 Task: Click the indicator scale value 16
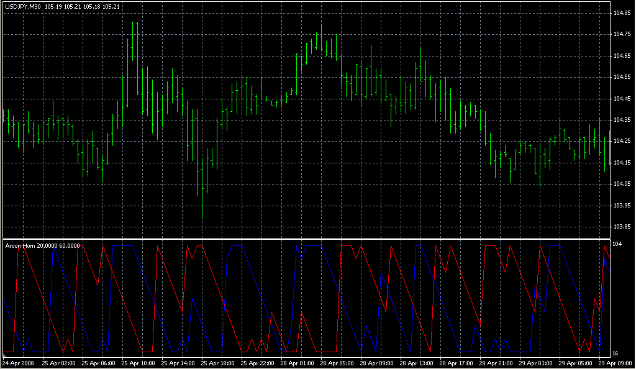tap(616, 353)
